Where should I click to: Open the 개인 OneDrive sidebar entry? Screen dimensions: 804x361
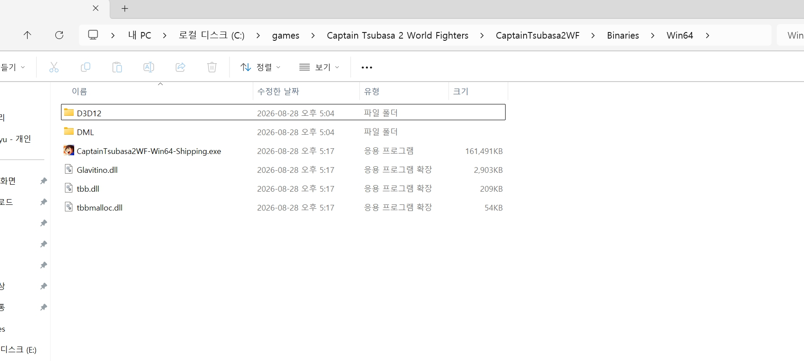tap(16, 139)
